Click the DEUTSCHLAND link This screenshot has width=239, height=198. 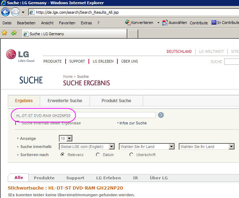(179, 51)
